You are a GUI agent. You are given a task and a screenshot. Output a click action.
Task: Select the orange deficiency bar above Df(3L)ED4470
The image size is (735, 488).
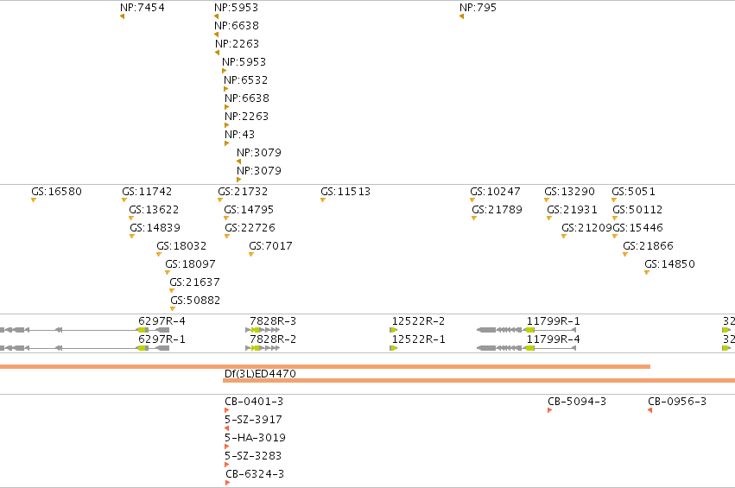(325, 366)
